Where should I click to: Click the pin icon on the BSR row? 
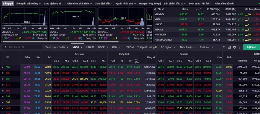[2, 79]
